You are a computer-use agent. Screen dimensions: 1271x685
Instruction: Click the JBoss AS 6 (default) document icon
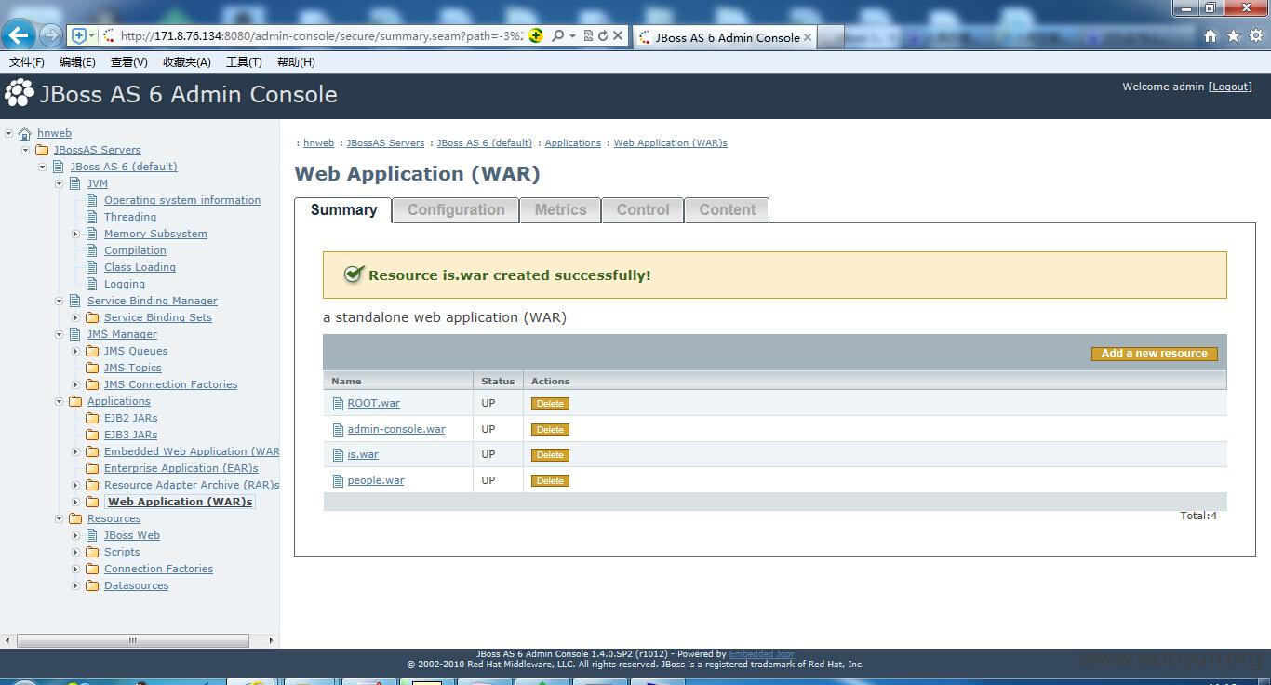coord(59,167)
